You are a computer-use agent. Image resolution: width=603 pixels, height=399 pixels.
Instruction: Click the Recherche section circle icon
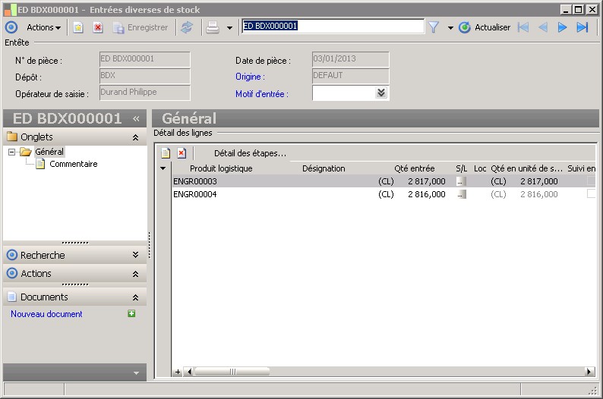pyautogui.click(x=12, y=255)
